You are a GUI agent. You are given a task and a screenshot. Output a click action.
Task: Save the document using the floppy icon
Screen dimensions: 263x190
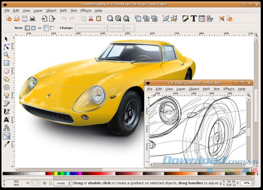coord(25,18)
